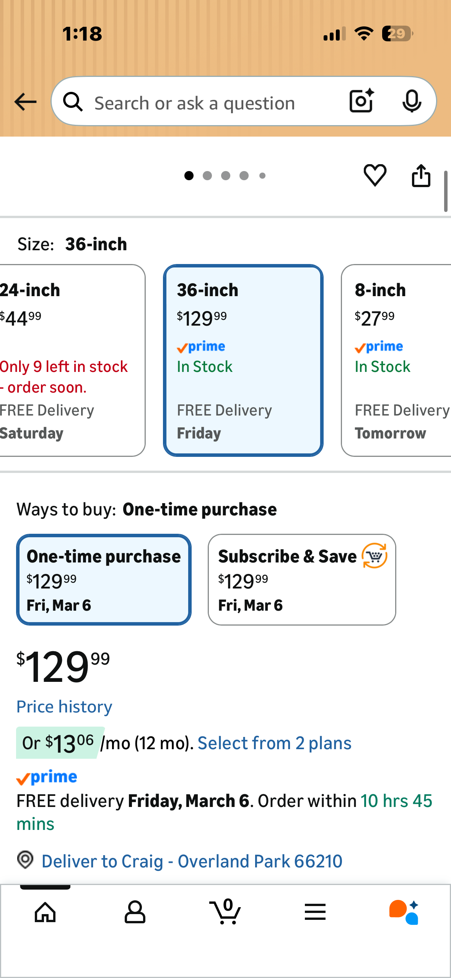Launch the Rufus AI assistant icon

404,912
